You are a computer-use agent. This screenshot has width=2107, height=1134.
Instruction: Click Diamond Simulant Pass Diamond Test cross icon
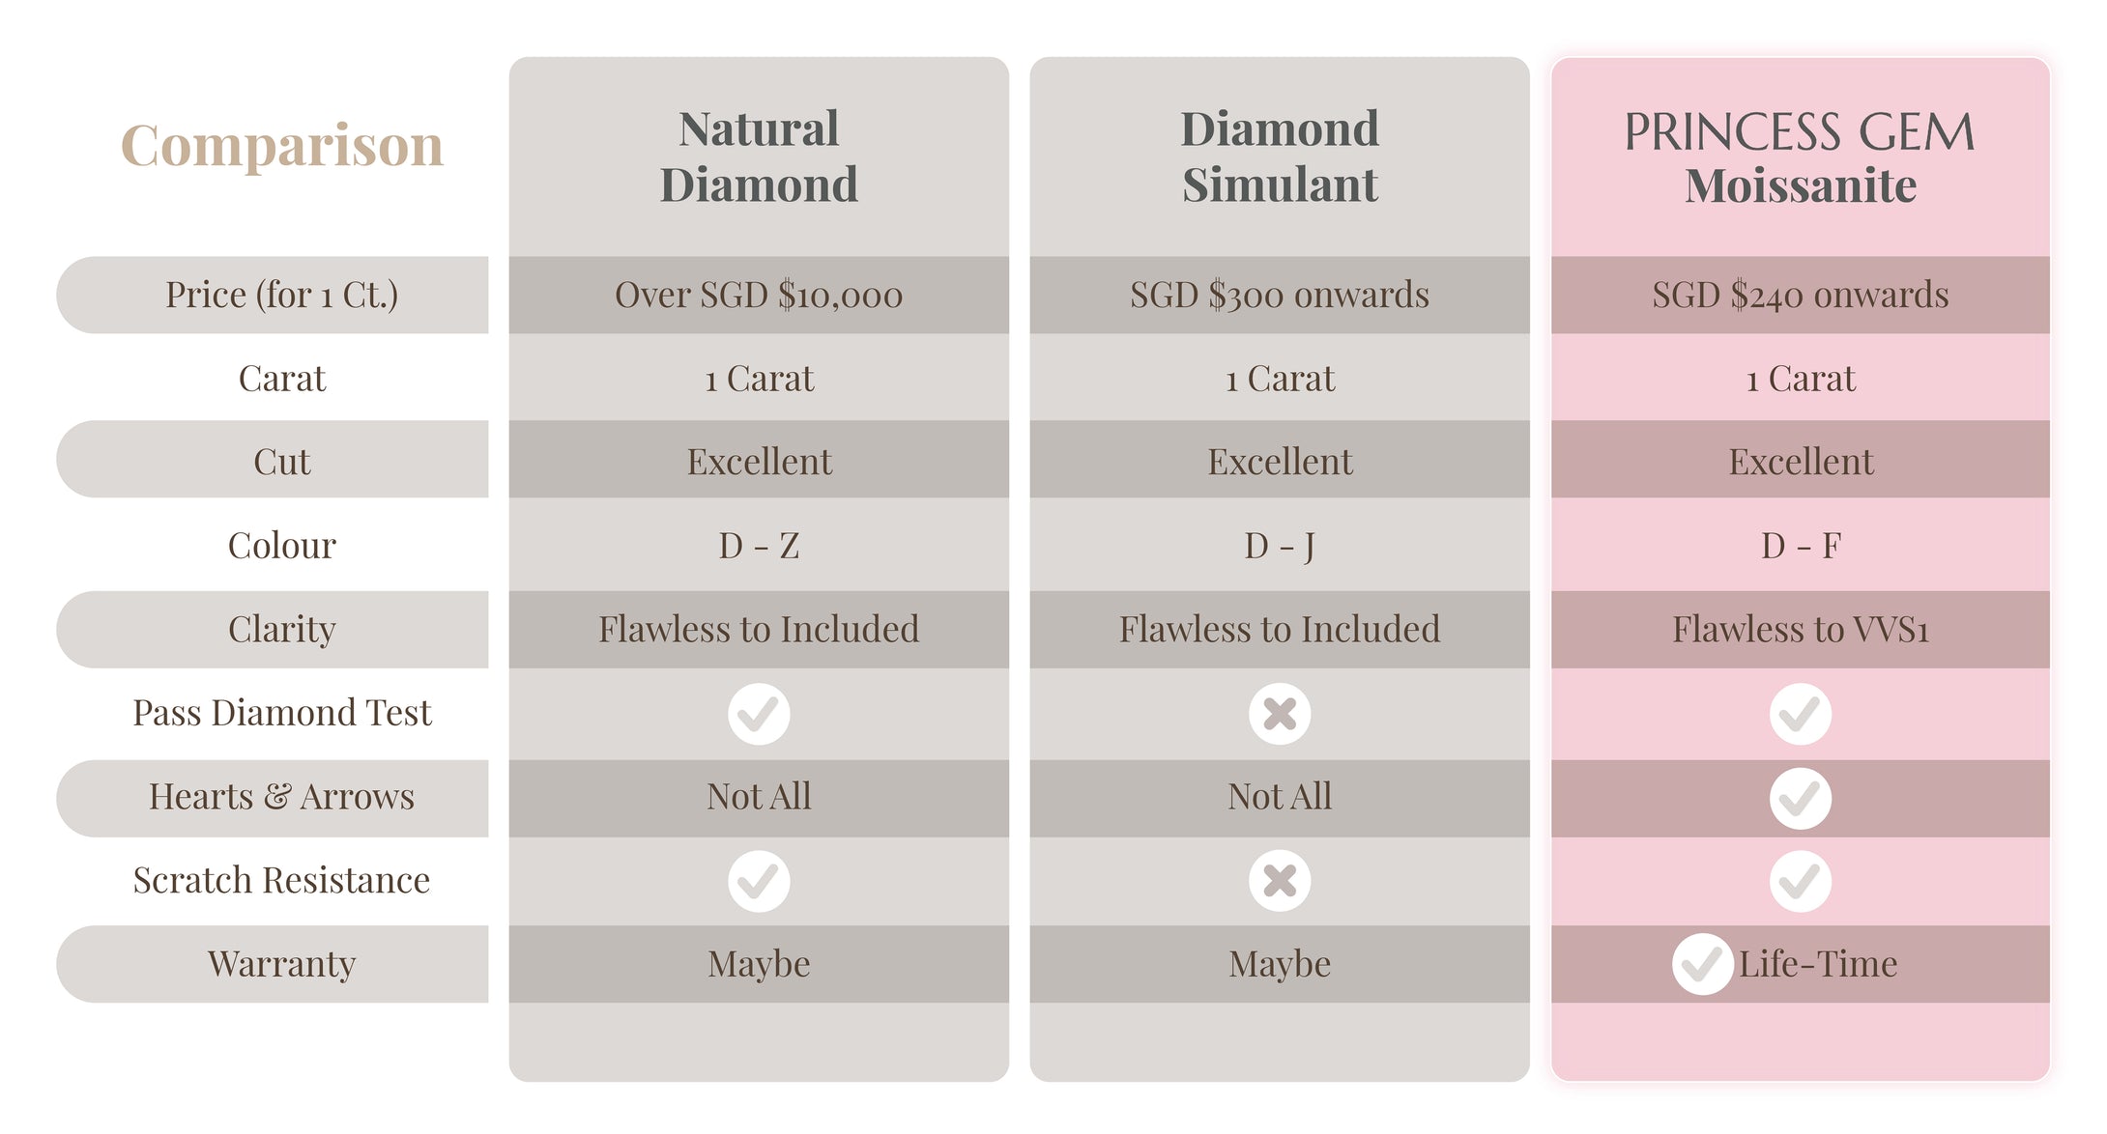tap(1280, 714)
